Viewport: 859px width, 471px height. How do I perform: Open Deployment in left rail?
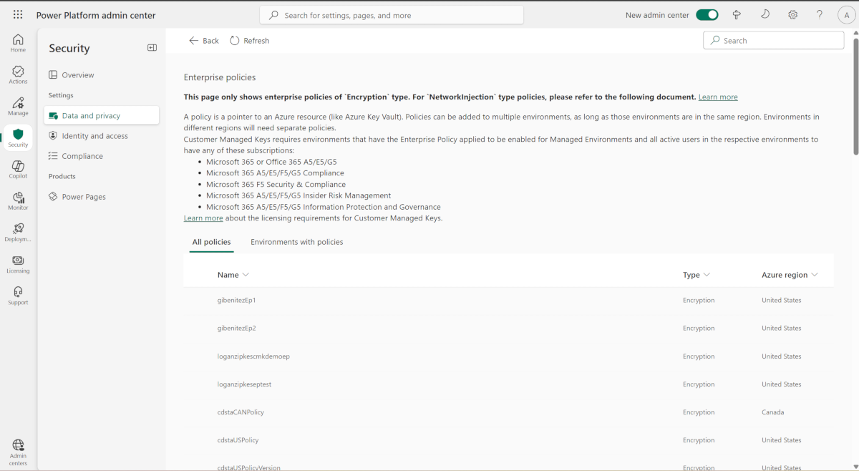click(x=18, y=232)
